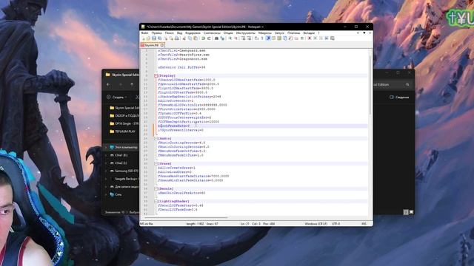Image resolution: width=474 pixels, height=266 pixels.
Task: Collapse the [Display] section fold marker
Action: (x=156, y=75)
